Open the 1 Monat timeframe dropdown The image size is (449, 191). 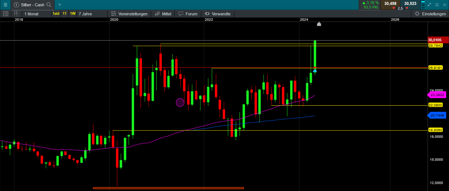click(37, 14)
